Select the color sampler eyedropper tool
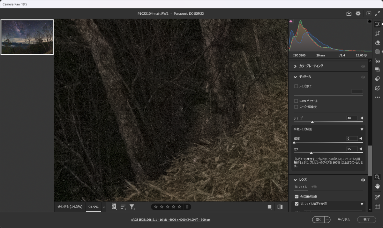383x228 pixels. pyautogui.click(x=377, y=197)
